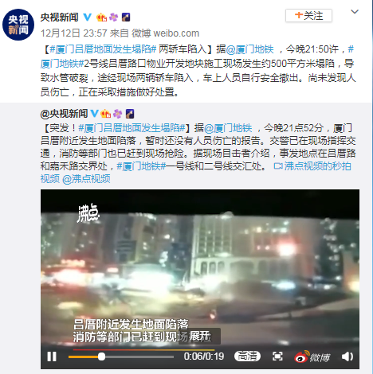This screenshot has height=374, width=373.
Task: Open the first @厦门地铁 mention link
Action: (249, 49)
